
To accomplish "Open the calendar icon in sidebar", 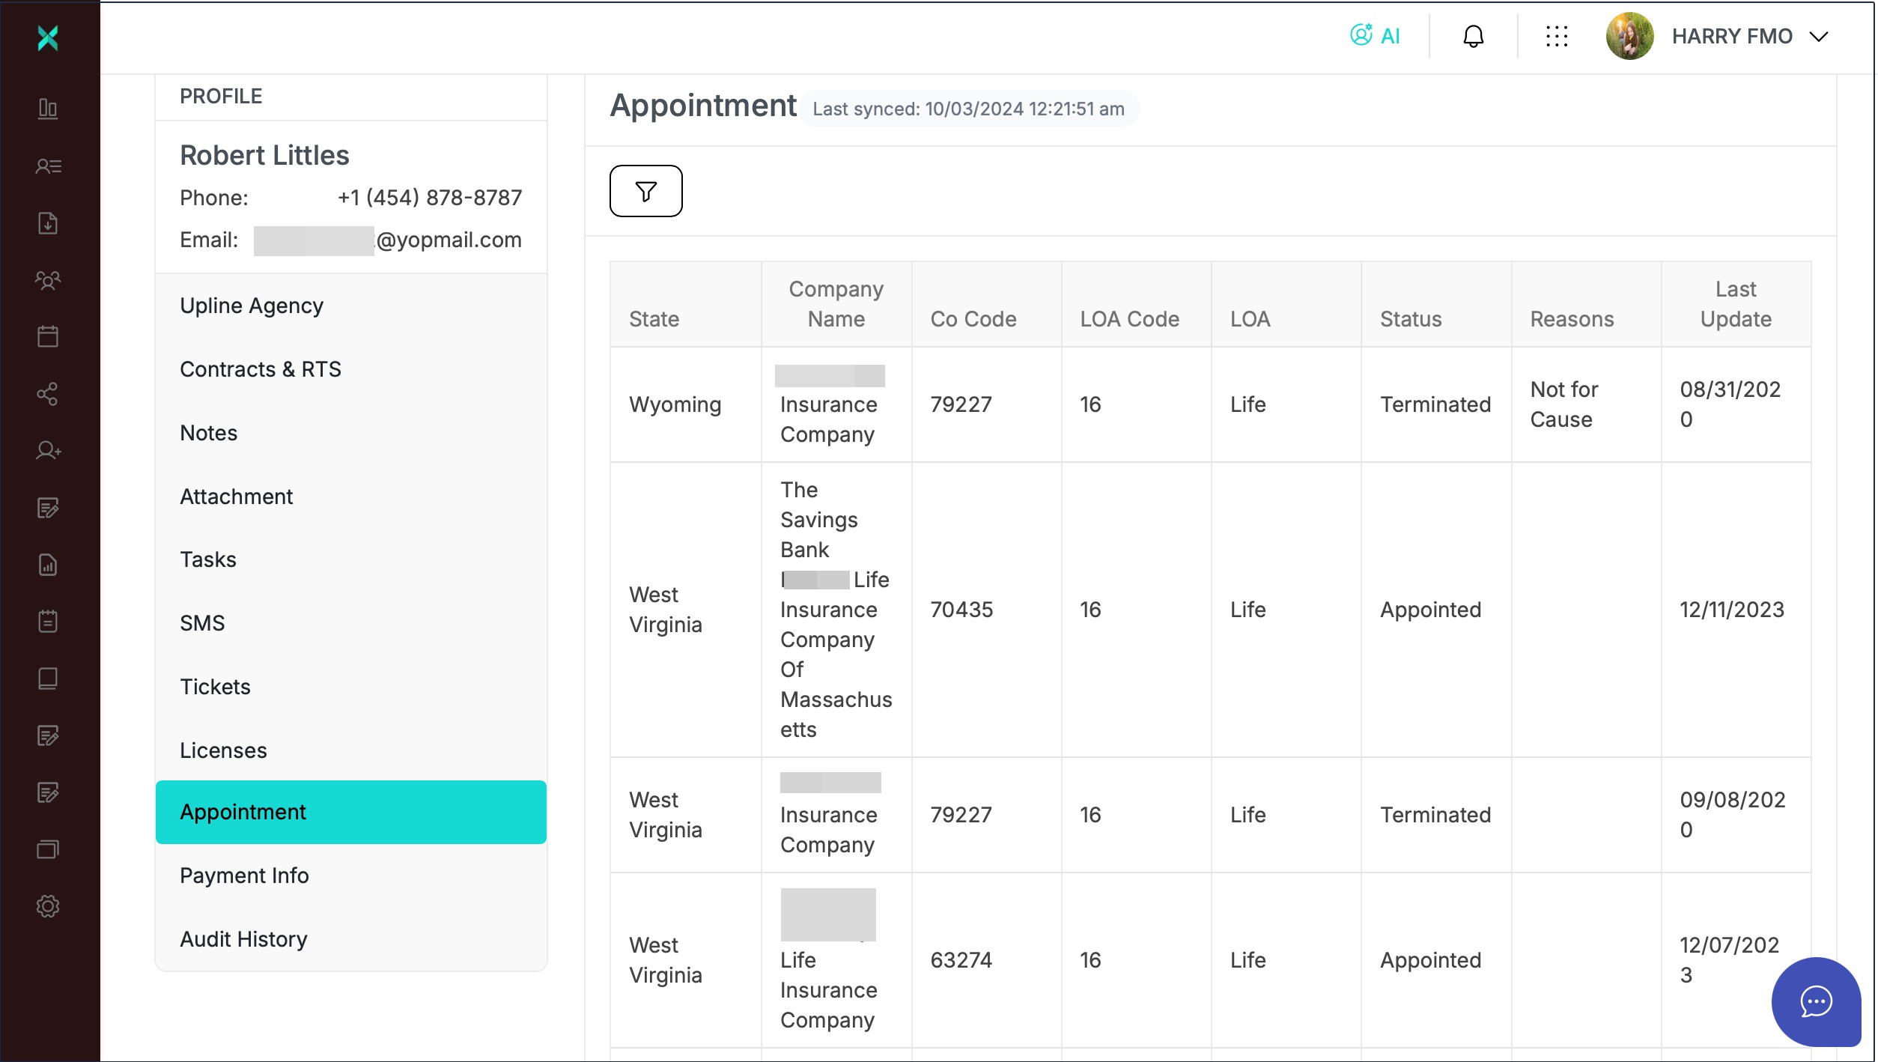I will tap(48, 336).
